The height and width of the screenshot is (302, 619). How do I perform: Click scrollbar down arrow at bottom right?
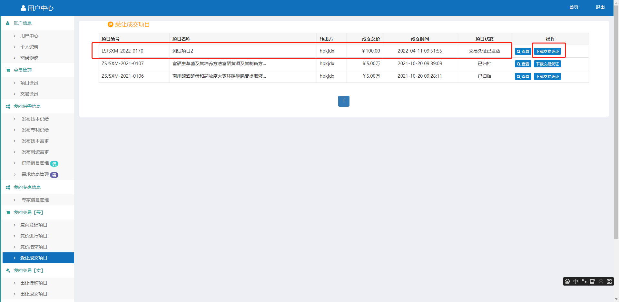click(x=616, y=299)
